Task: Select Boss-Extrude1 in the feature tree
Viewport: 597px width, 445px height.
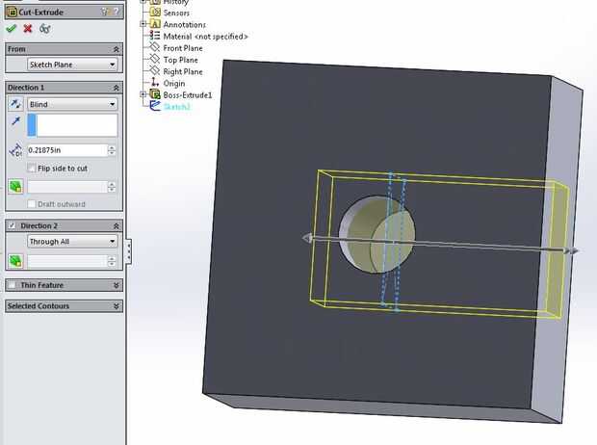Action: point(188,94)
